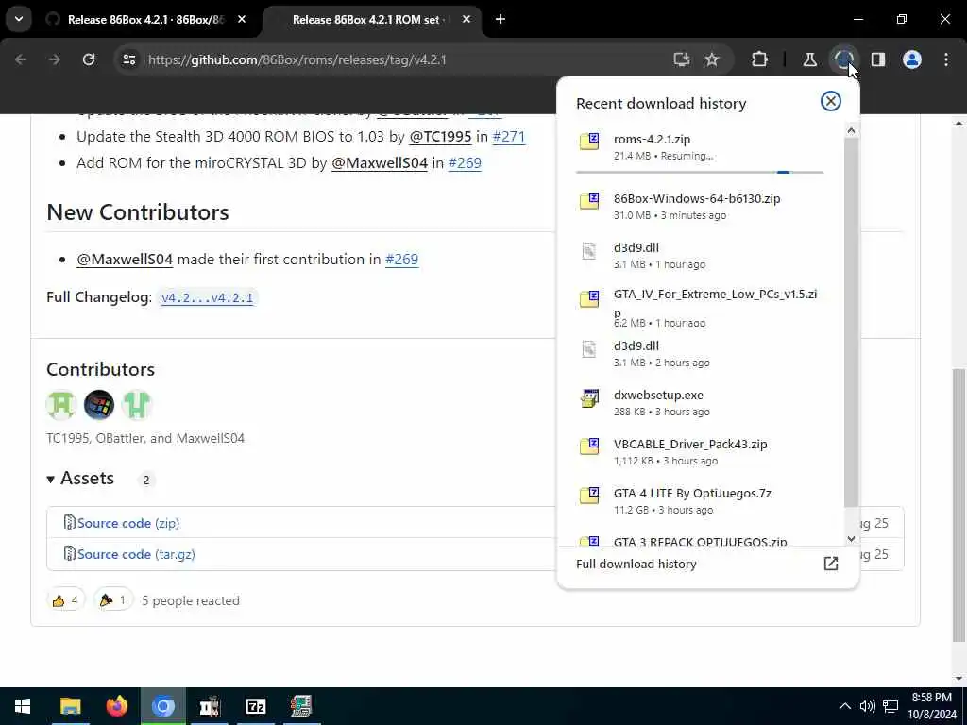Viewport: 967px width, 725px height.
Task: Click the GTA 4 LITE 7z archive icon
Action: [589, 496]
